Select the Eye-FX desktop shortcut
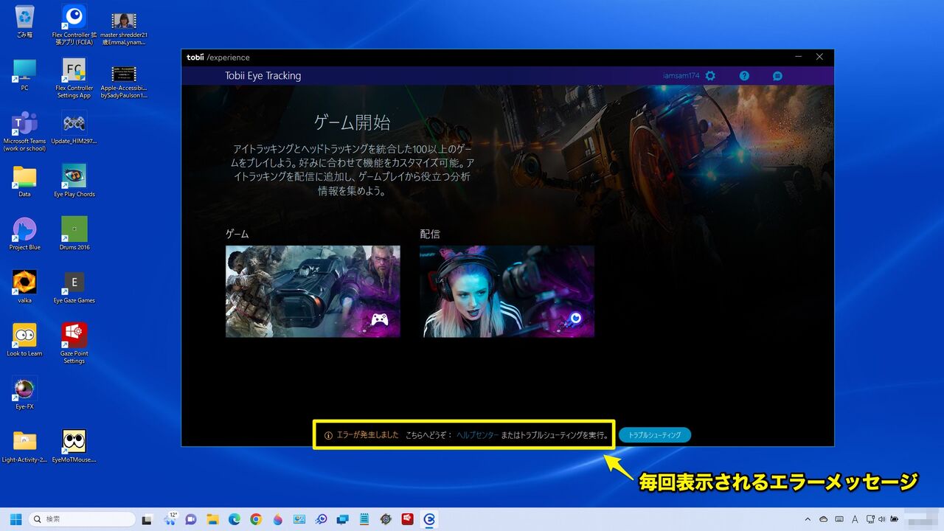 tap(24, 393)
